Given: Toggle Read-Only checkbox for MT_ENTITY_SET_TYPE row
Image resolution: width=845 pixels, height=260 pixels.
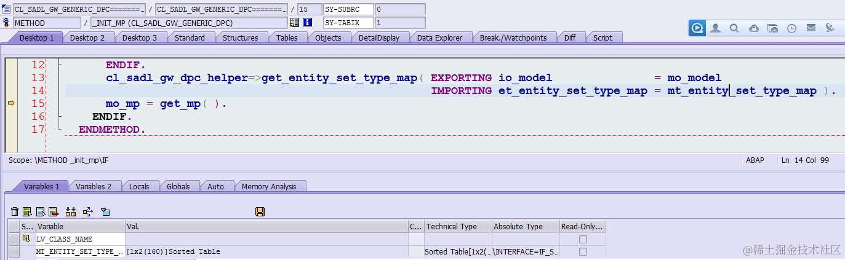Looking at the screenshot, I should point(583,251).
